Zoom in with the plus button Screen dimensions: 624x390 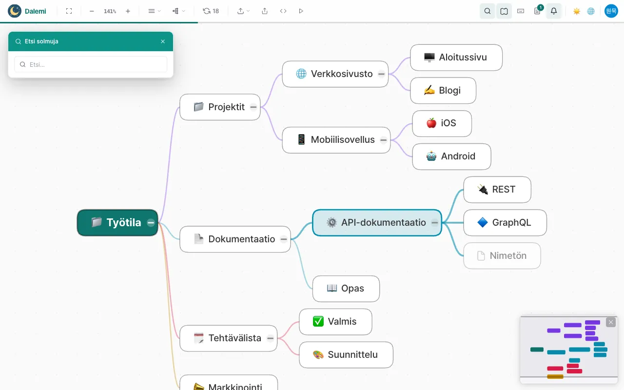pos(128,11)
